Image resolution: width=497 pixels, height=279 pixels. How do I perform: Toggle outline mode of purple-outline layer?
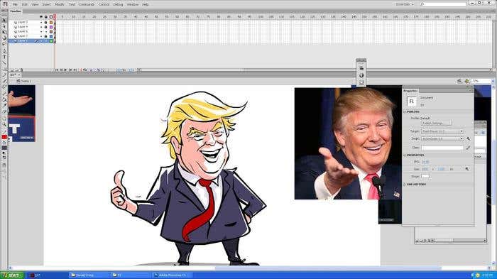click(51, 27)
